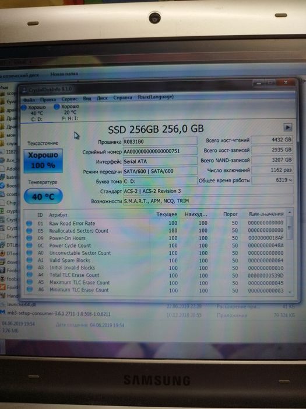Click the Стандарт field ACS-2
The image size is (306, 409).
coord(208,190)
